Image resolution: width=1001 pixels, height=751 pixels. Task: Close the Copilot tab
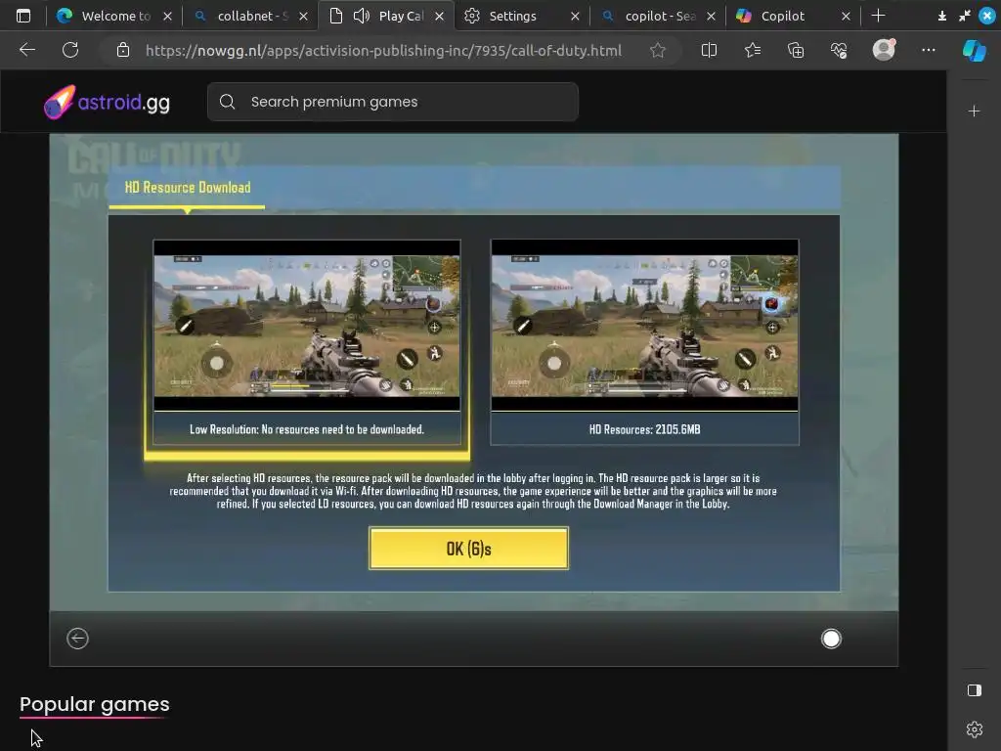(x=846, y=16)
